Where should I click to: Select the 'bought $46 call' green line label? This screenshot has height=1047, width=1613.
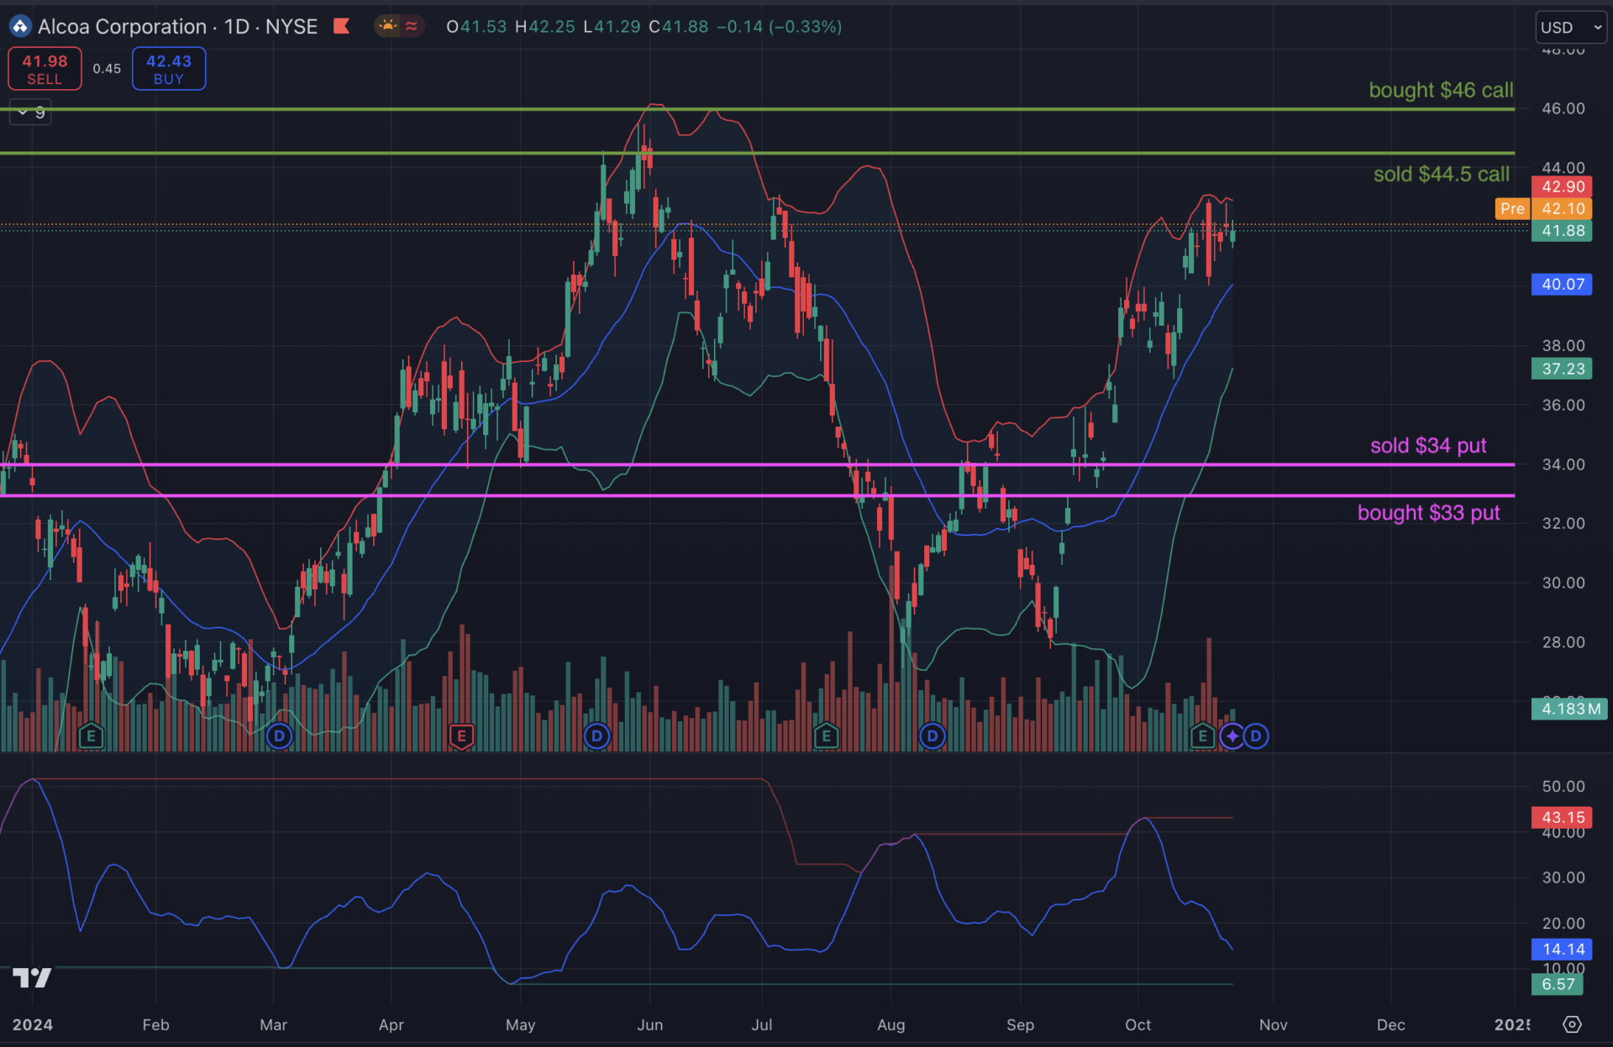pyautogui.click(x=1441, y=90)
